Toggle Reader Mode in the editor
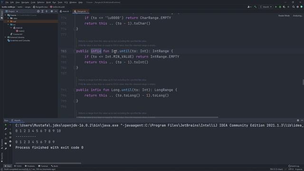304x171 pixels. click(284, 16)
